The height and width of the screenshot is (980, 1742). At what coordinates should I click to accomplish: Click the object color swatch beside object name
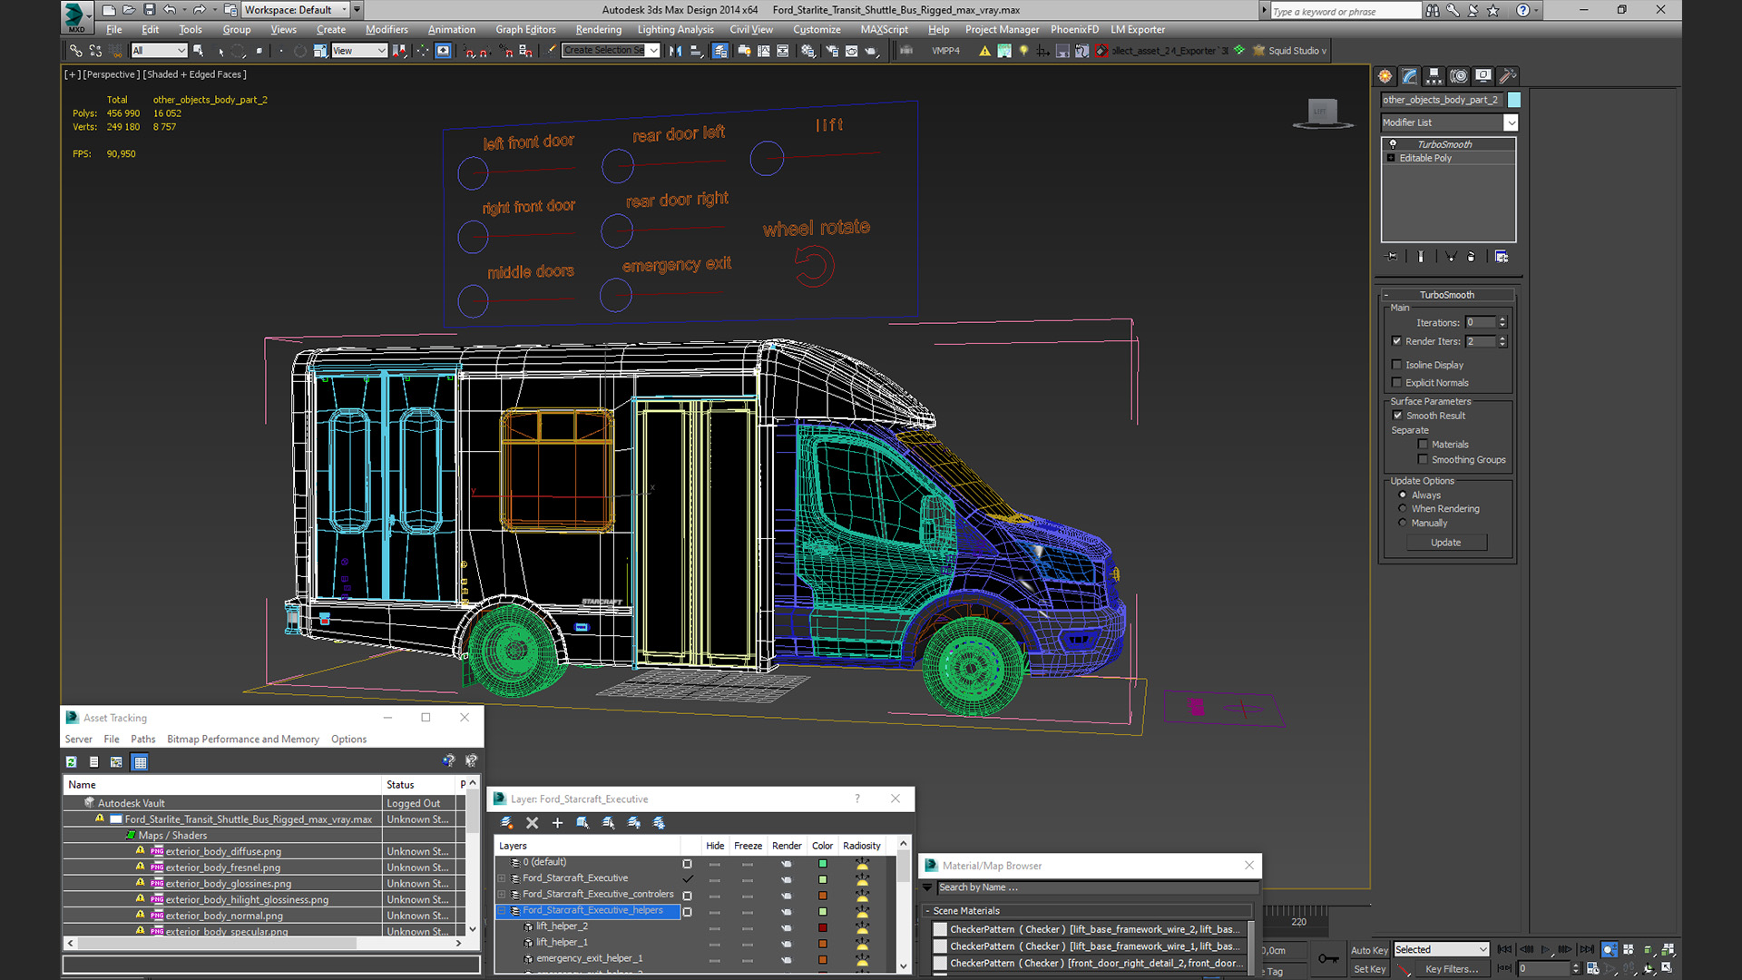click(x=1514, y=100)
